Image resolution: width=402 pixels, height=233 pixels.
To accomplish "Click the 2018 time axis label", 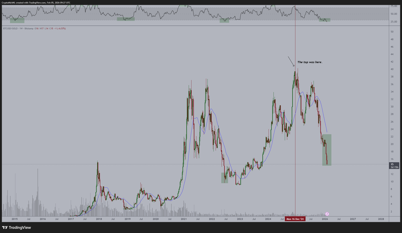I will (99, 219).
